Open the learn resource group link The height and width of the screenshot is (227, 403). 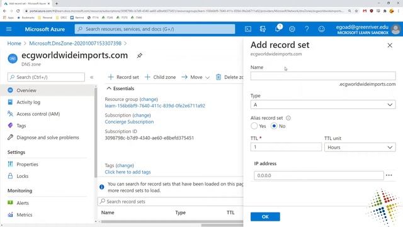pyautogui.click(x=155, y=106)
